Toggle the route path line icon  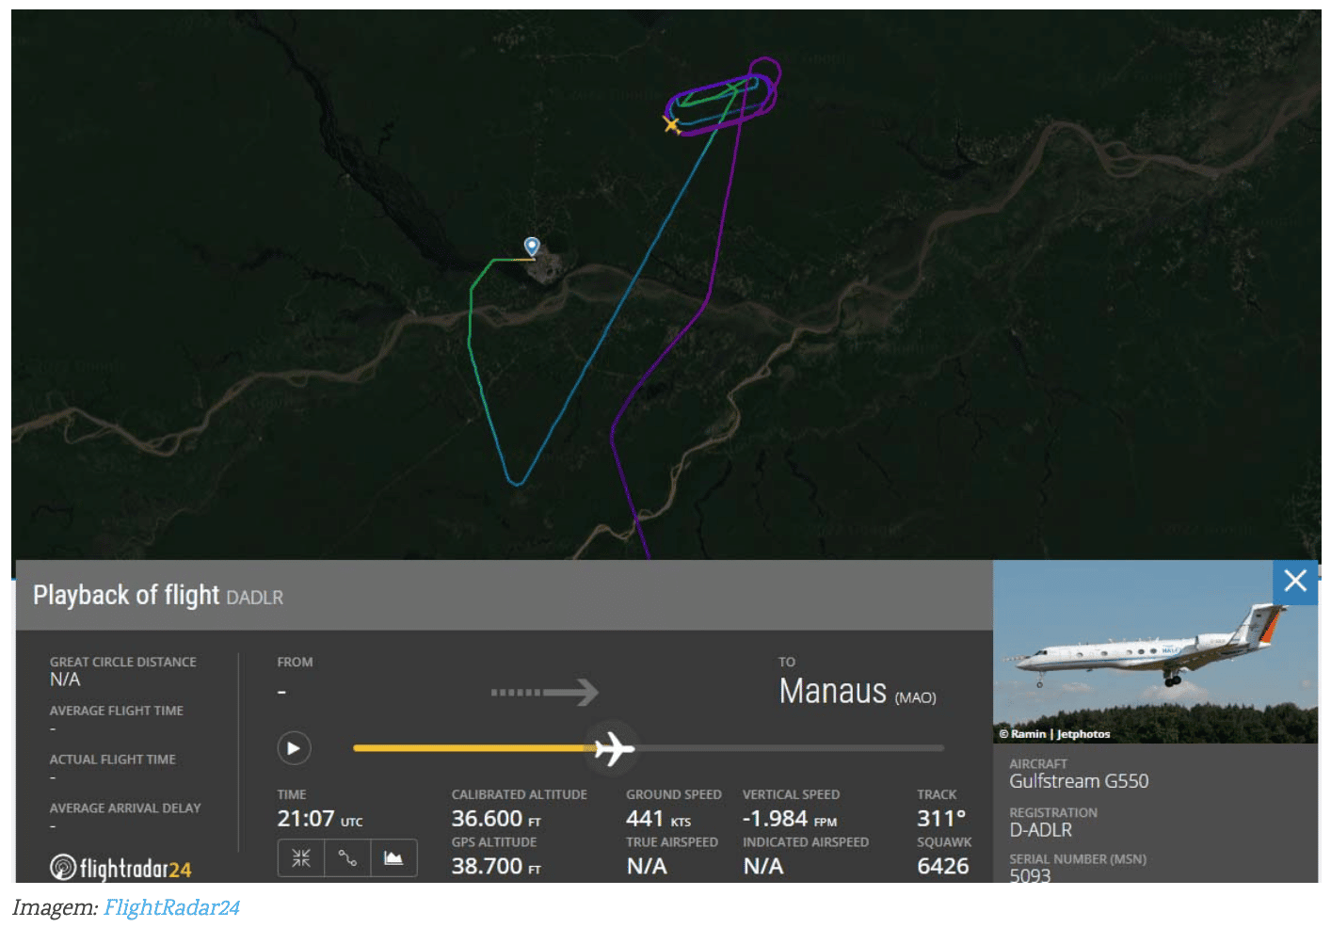click(347, 857)
